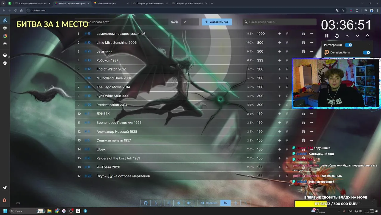Open more options for Александр Невский 1938

tap(311, 131)
